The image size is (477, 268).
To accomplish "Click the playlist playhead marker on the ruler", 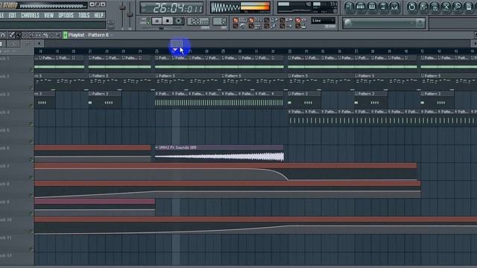I will [175, 50].
